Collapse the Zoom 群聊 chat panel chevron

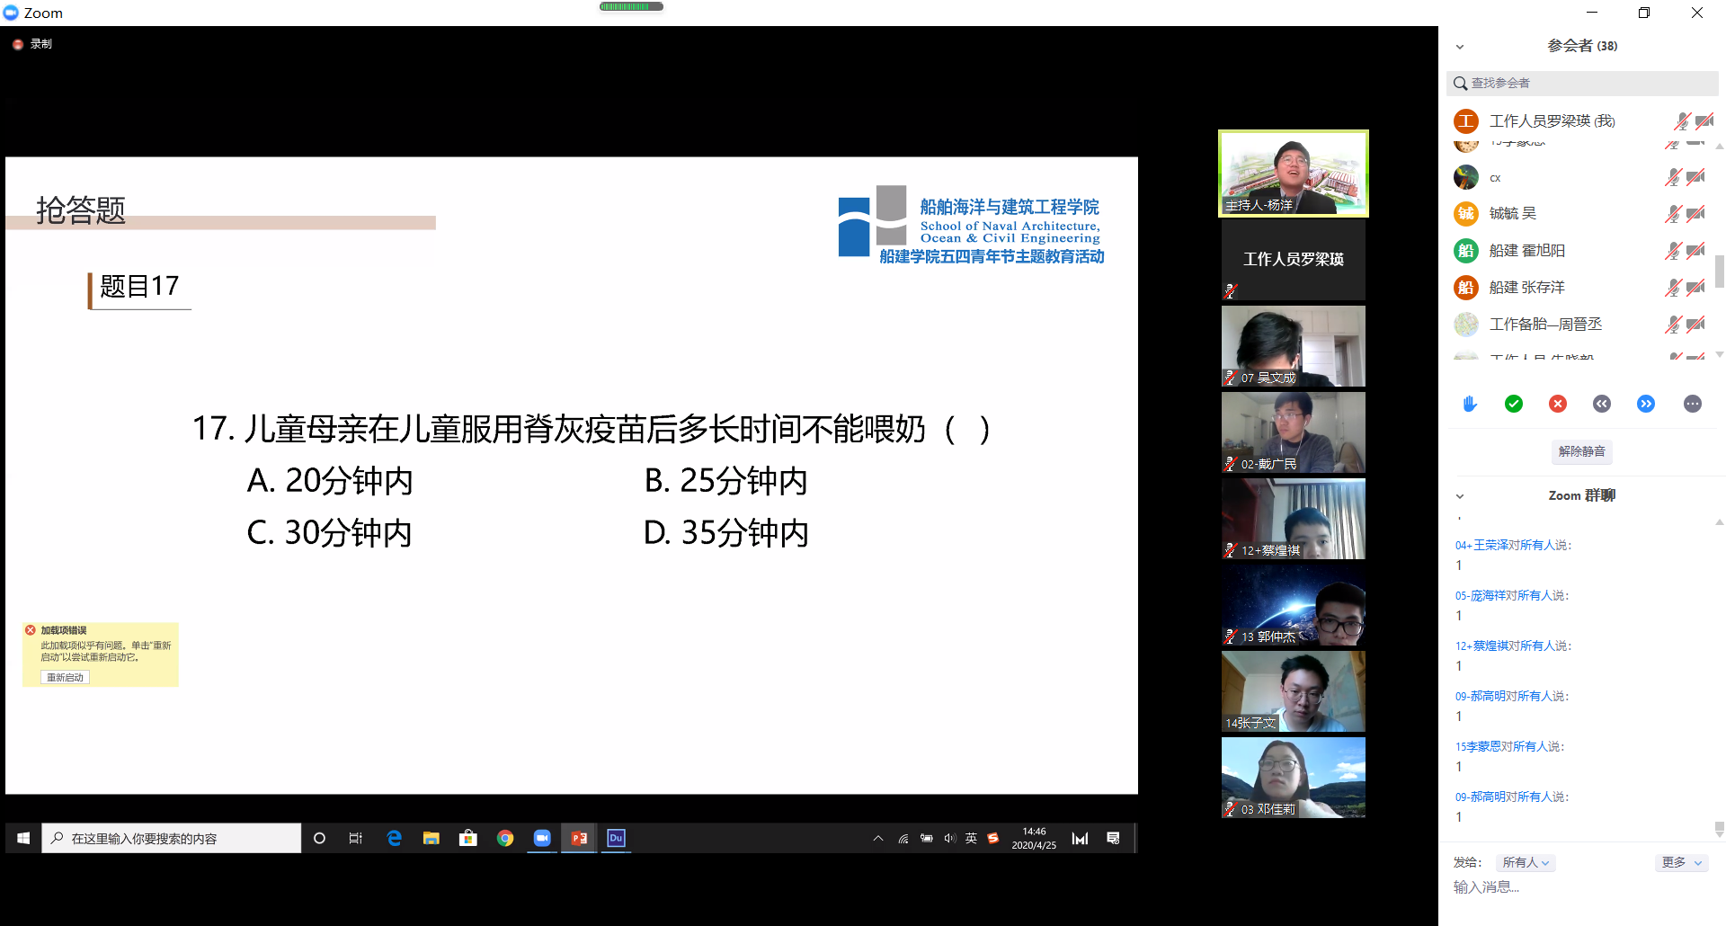coord(1460,496)
